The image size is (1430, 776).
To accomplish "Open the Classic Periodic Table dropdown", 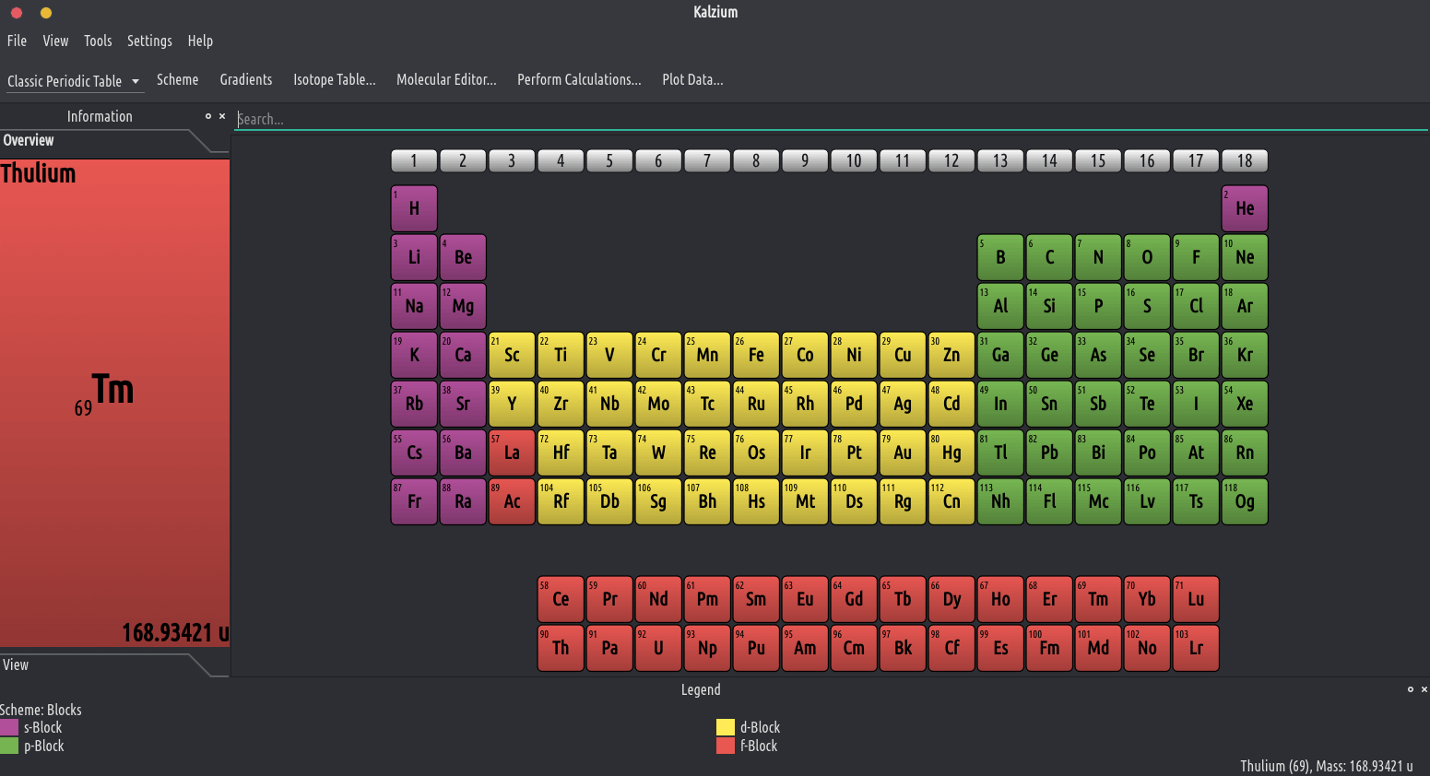I will (x=74, y=81).
